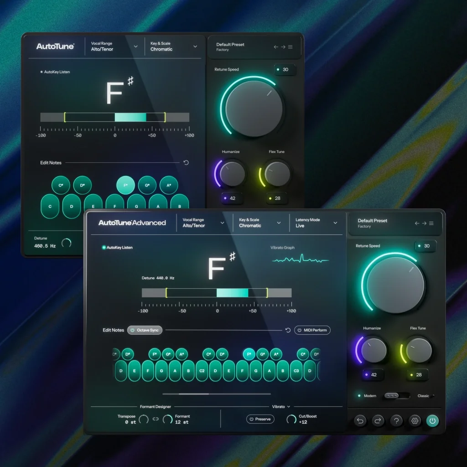The image size is (467, 467).
Task: Select the Classic mode label
Action: 423,396
